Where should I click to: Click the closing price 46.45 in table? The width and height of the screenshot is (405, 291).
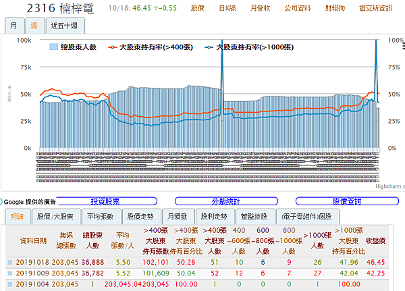tap(375, 263)
